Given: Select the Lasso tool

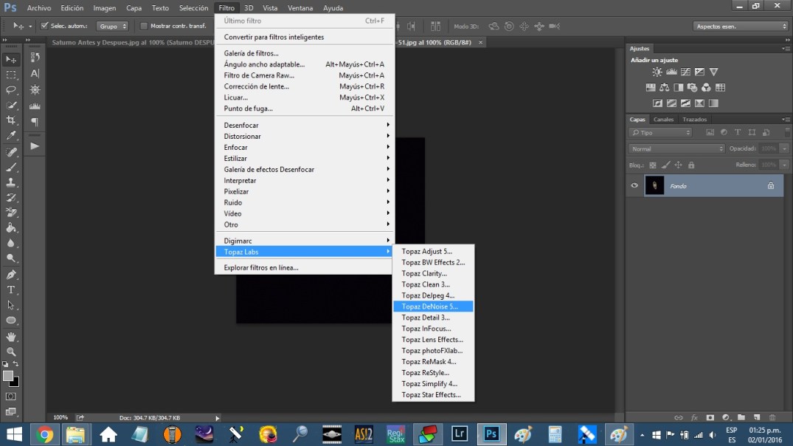Looking at the screenshot, I should [11, 90].
